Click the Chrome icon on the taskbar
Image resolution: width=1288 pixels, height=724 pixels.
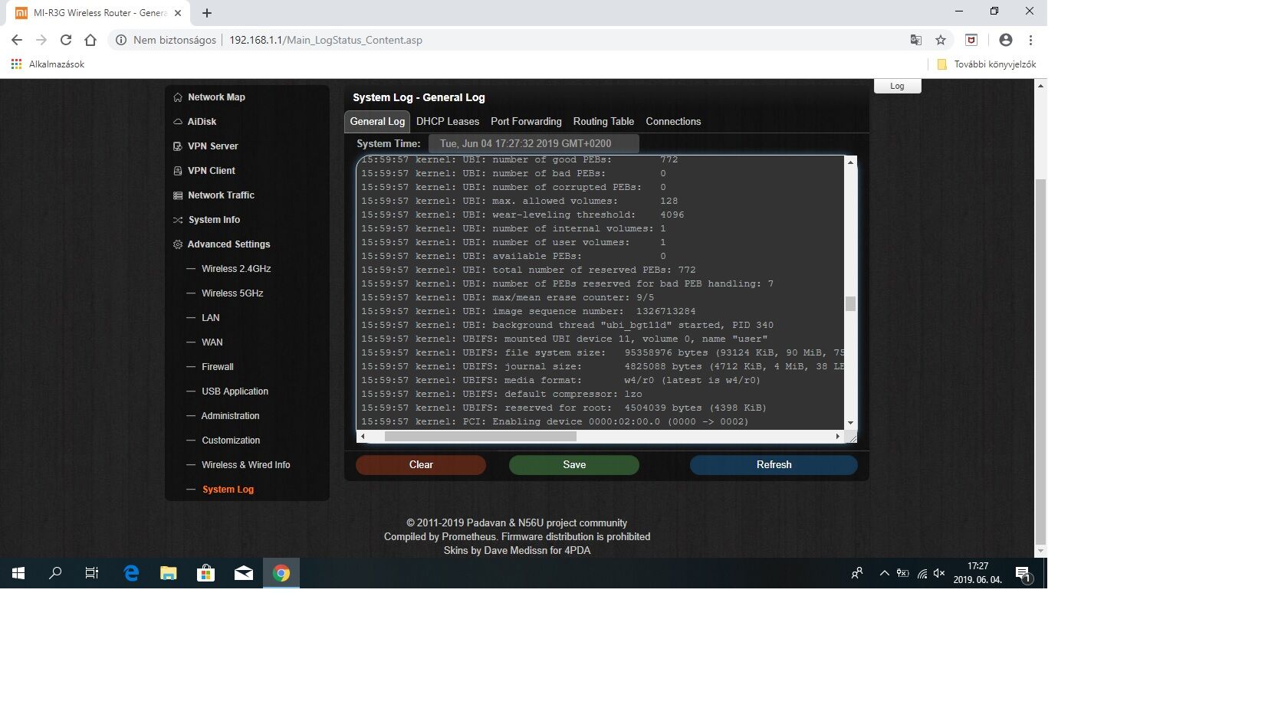[x=281, y=573]
